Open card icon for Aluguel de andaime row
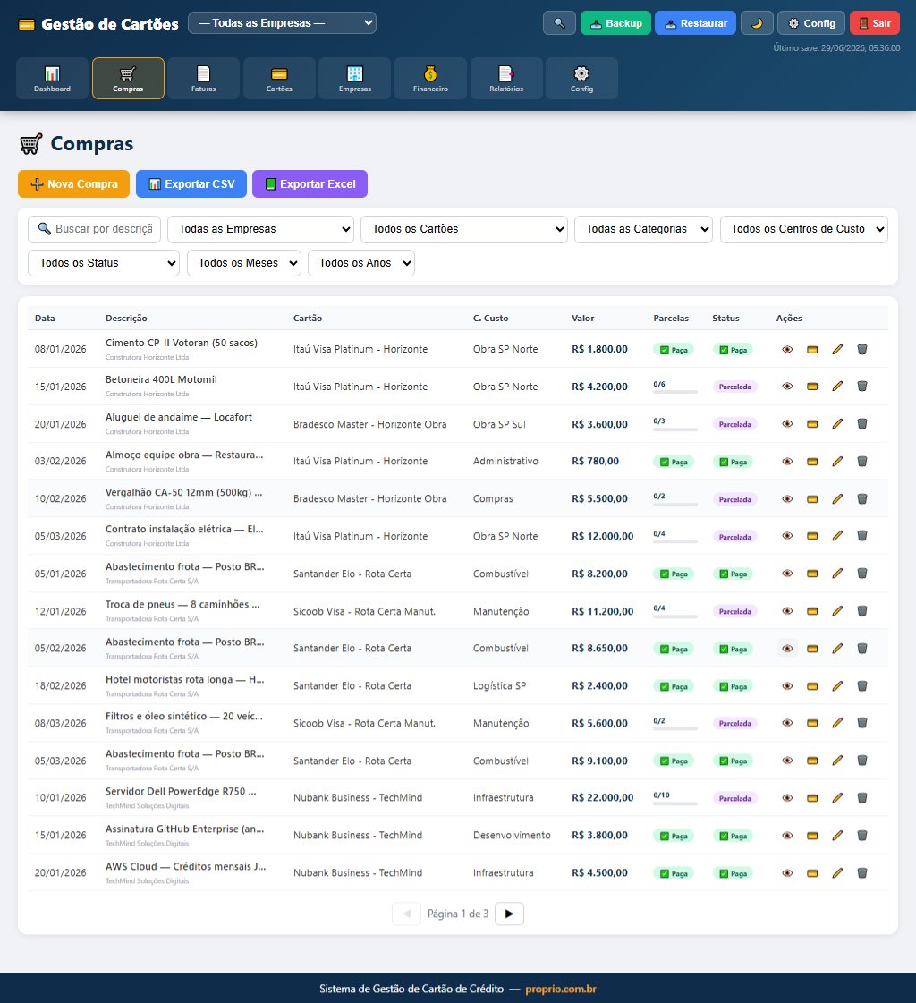Image resolution: width=916 pixels, height=1003 pixels. tap(812, 424)
